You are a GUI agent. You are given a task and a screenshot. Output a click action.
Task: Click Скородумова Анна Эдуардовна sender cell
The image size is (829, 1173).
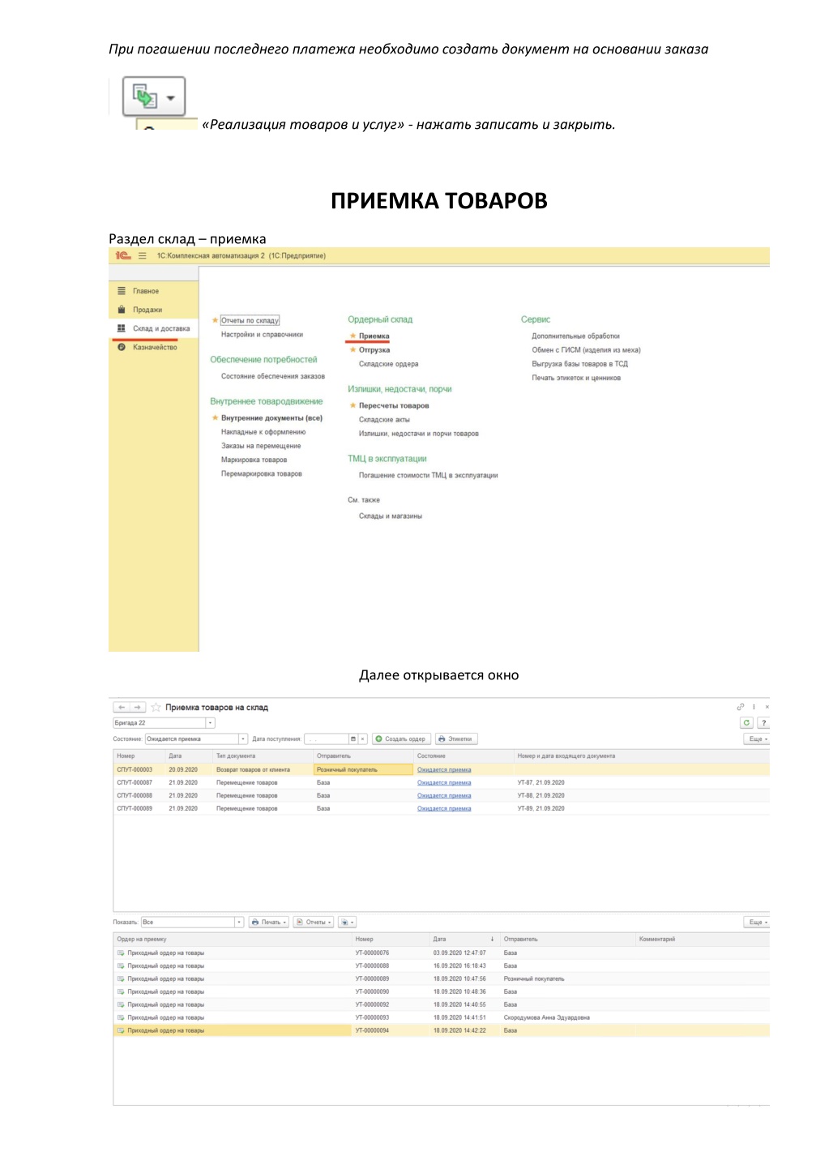click(547, 1018)
